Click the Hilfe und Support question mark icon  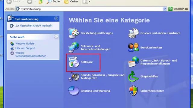pos(12,49)
